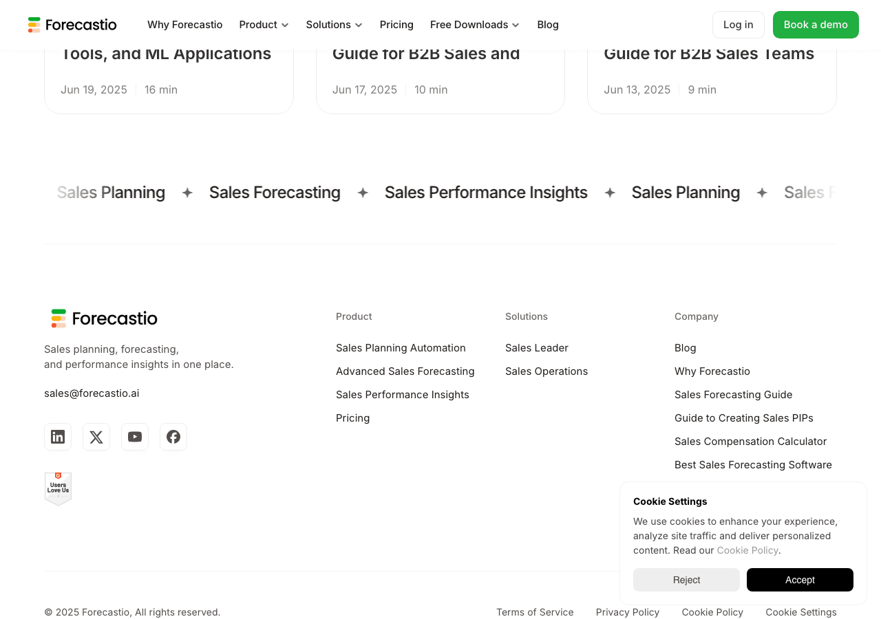Click the Sales Performance Insights marquee text
This screenshot has height=619, width=881.
pos(486,193)
